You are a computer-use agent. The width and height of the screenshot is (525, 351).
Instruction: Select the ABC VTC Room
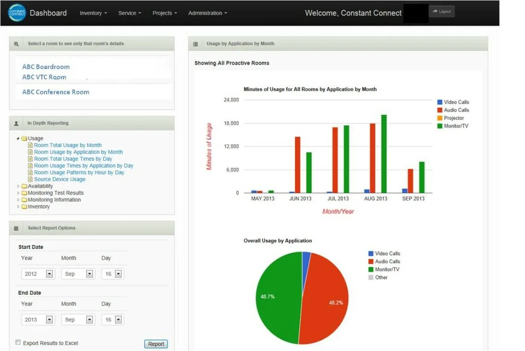44,77
